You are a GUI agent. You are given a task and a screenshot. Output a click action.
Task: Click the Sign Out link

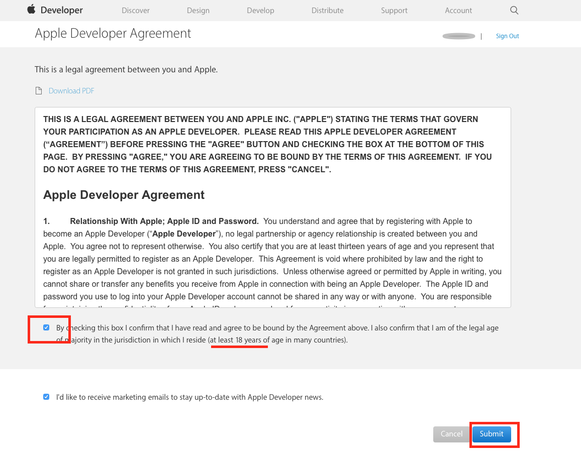[507, 36]
